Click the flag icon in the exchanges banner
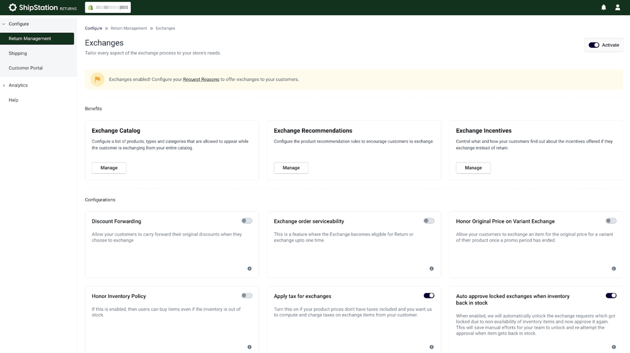The height and width of the screenshot is (353, 630). [97, 79]
